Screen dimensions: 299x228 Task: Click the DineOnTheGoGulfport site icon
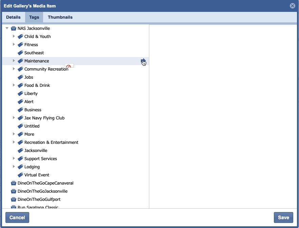click(x=14, y=199)
